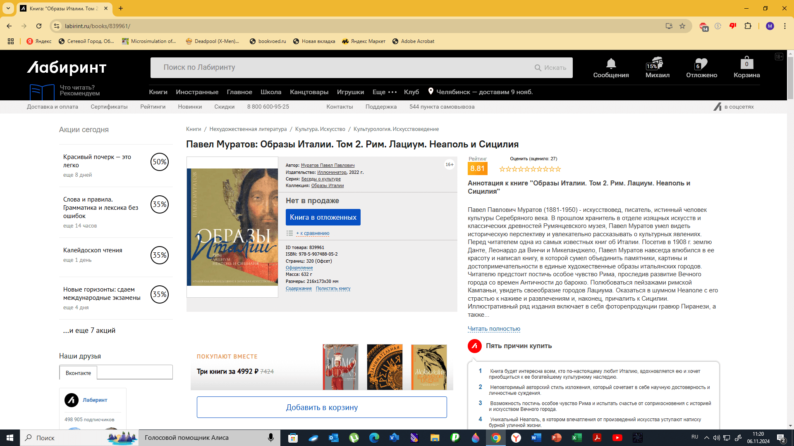Open Chrome apps grid in bookmarks bar
794x446 pixels.
(x=11, y=41)
